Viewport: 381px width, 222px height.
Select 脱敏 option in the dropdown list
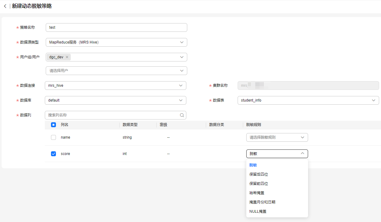pos(253,165)
